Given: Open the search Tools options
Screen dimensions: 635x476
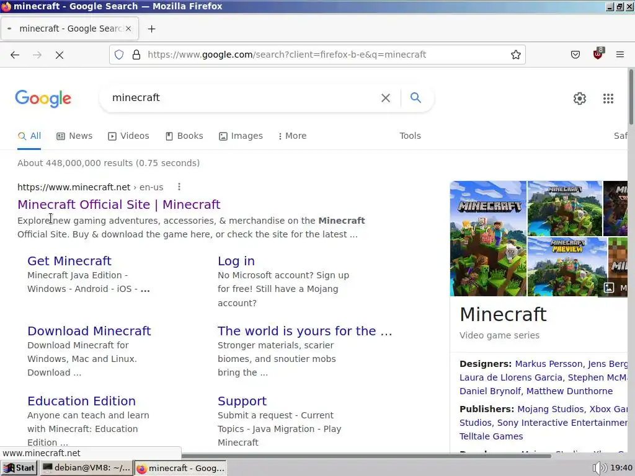Looking at the screenshot, I should click(411, 136).
